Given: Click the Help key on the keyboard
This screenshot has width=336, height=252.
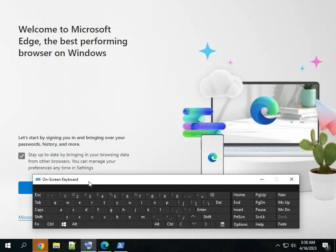Looking at the screenshot, I should click(264, 224).
